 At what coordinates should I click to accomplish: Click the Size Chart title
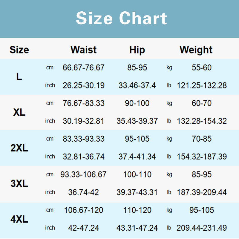(121, 18)
